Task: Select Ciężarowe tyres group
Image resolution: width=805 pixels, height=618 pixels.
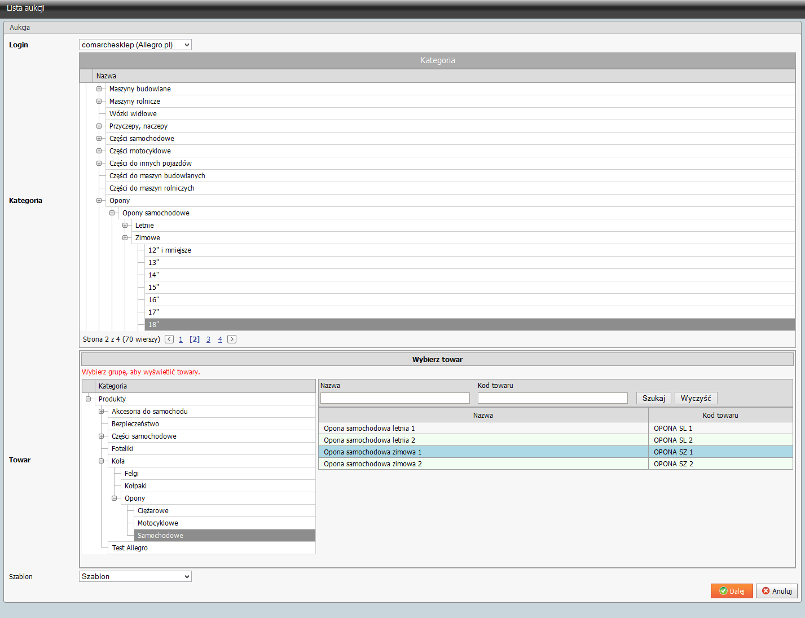Action: point(225,510)
